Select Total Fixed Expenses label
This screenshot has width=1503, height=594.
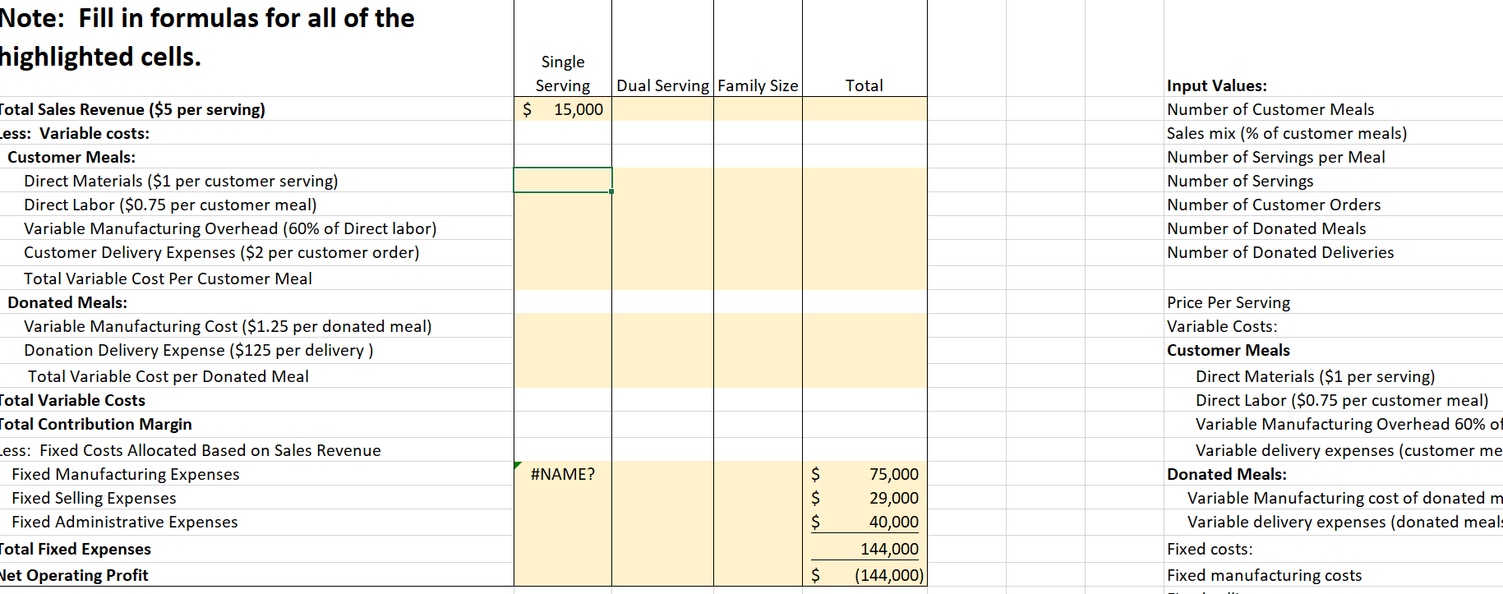[x=76, y=549]
